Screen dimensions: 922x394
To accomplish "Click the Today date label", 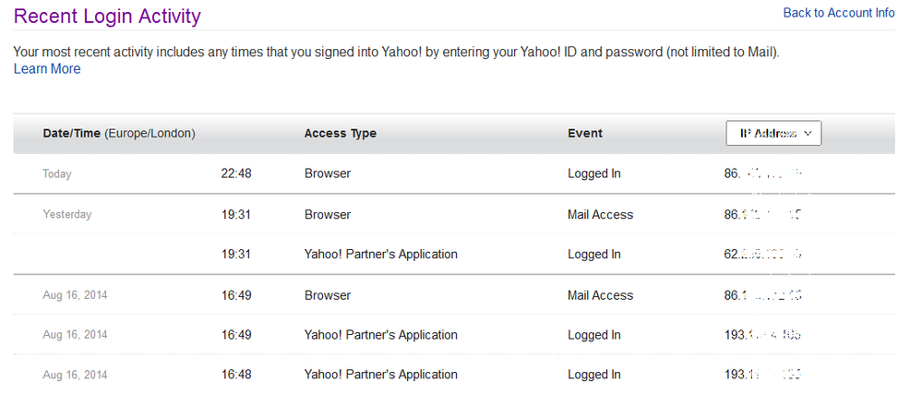I will coord(57,174).
